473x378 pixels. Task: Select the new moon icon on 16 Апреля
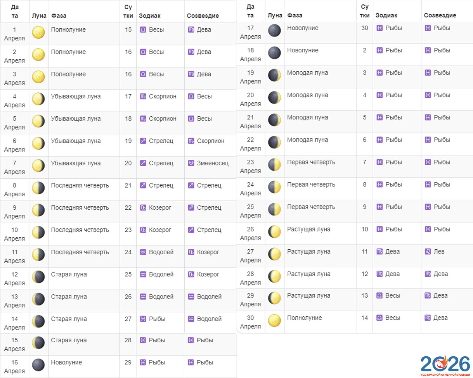(x=38, y=365)
